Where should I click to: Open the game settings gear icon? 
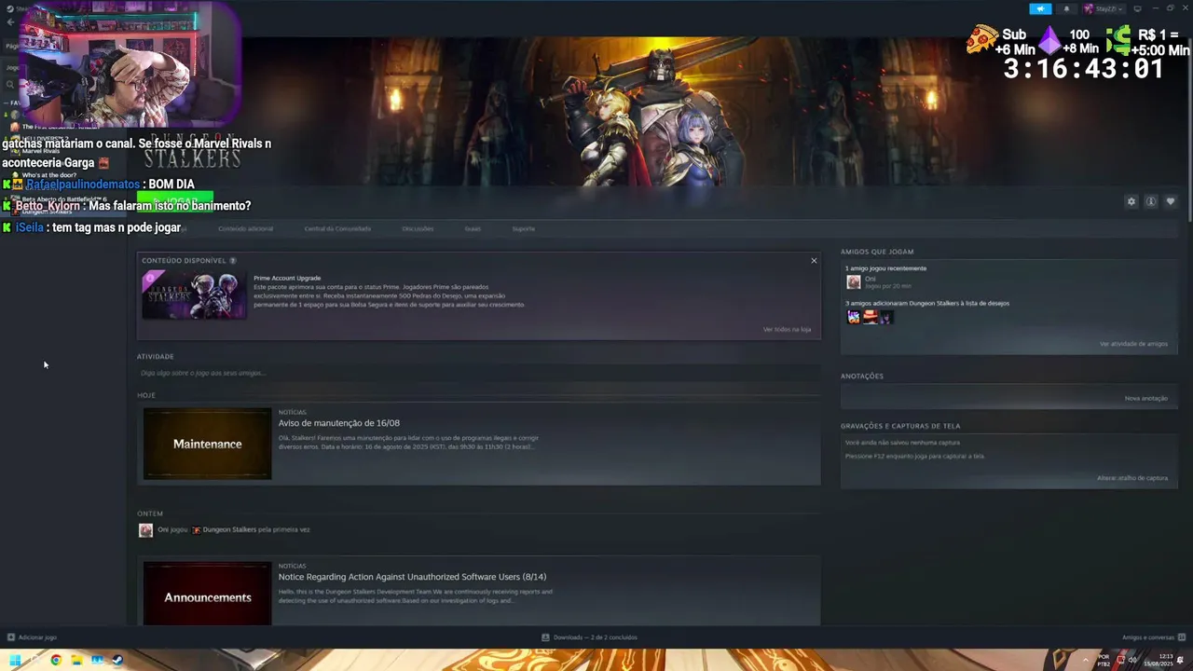(x=1131, y=201)
